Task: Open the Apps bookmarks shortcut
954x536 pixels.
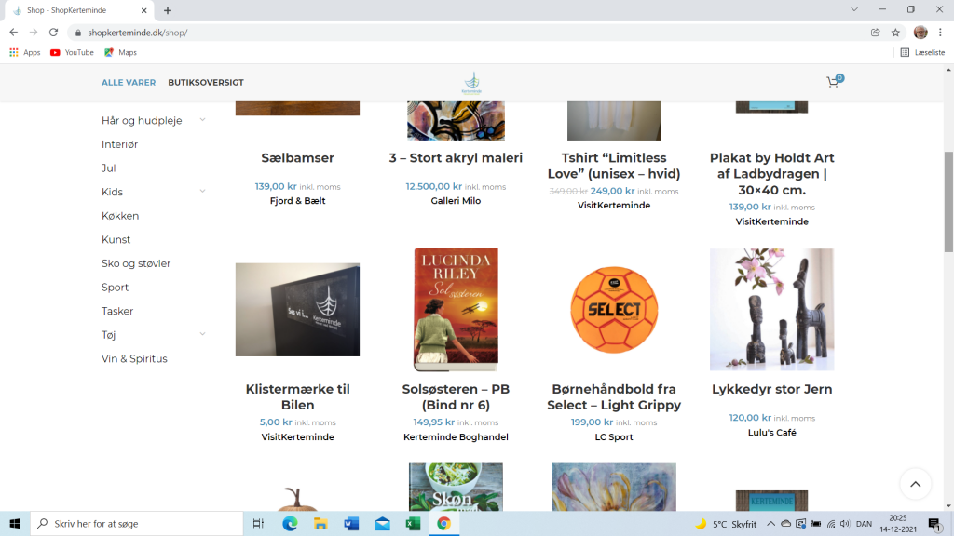Action: click(25, 52)
